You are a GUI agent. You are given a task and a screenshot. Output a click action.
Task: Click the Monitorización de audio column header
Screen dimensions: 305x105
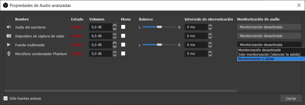(x=258, y=19)
